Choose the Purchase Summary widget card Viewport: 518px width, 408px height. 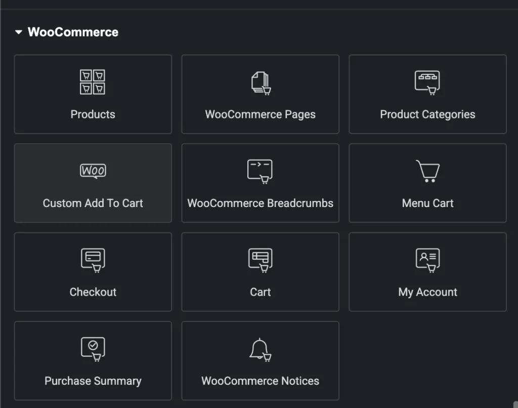(x=93, y=360)
